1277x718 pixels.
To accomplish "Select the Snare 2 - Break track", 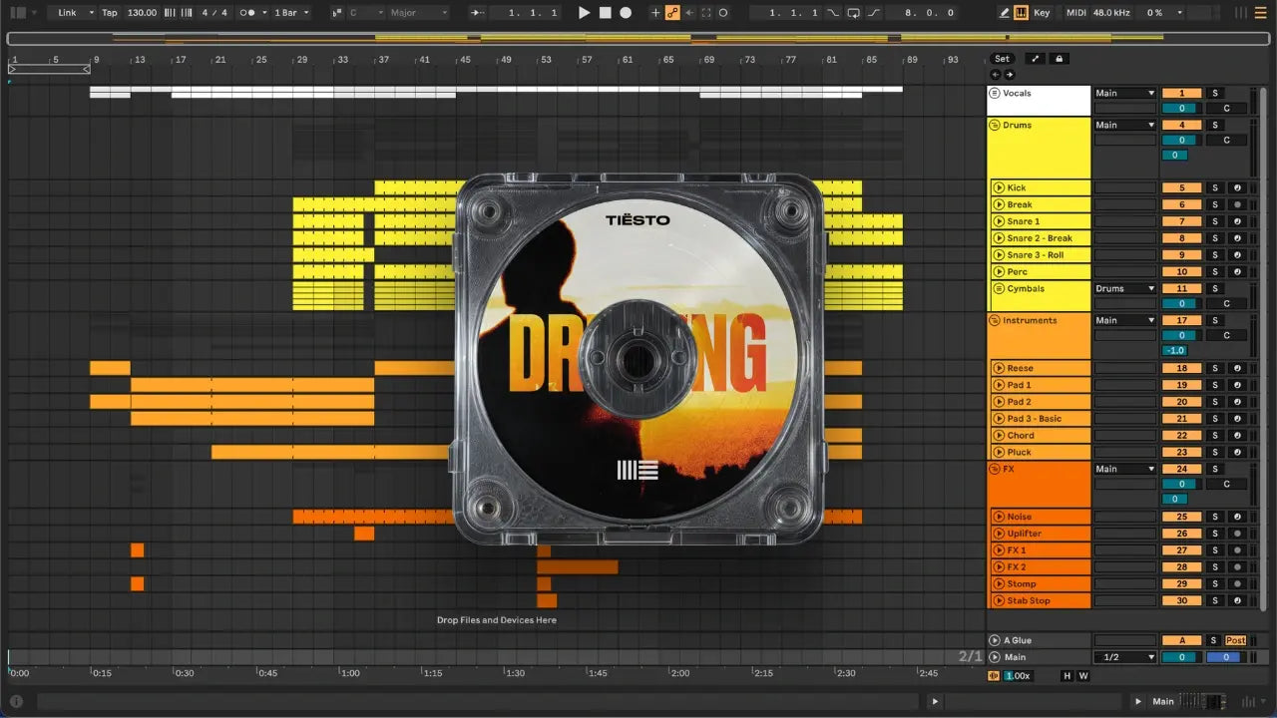I will pos(1041,238).
